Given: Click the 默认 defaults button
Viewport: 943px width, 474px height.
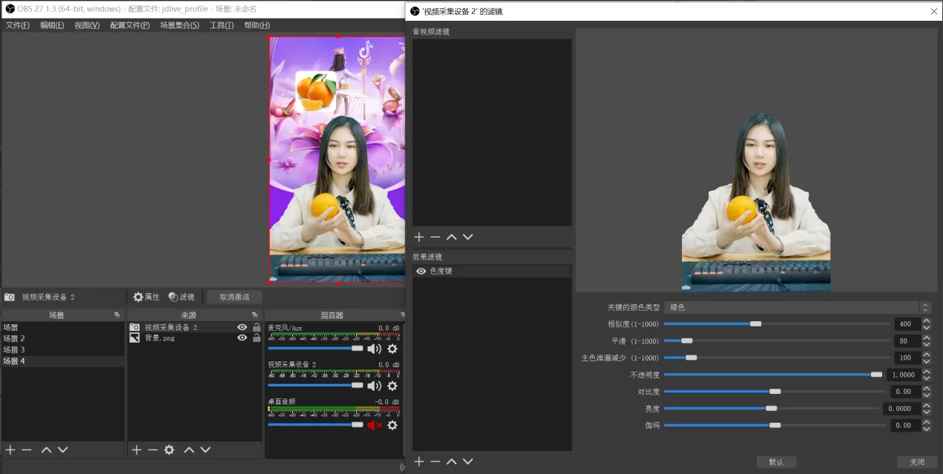Looking at the screenshot, I should [x=776, y=462].
